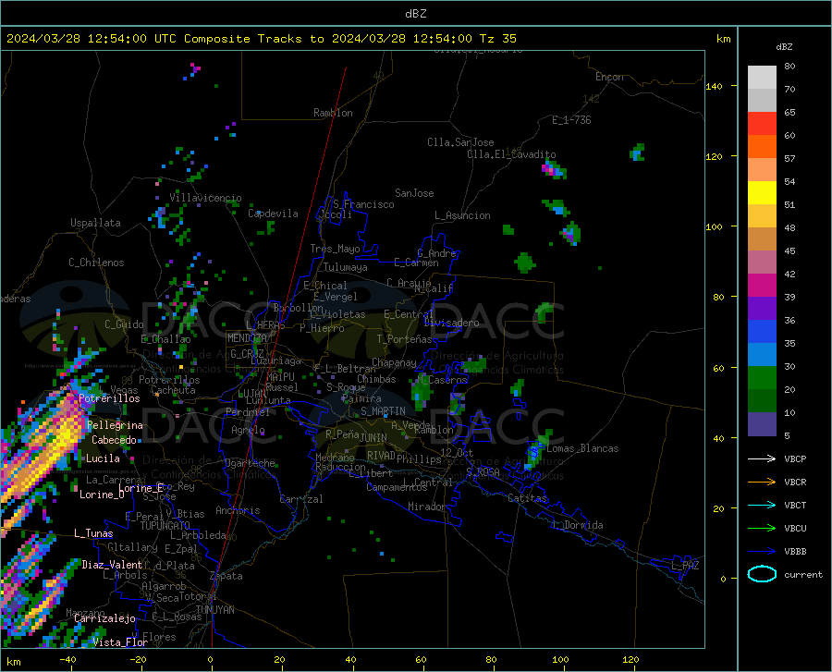Click the Tres_Mayo label
Viewport: 832px width, 672px height.
pos(335,249)
